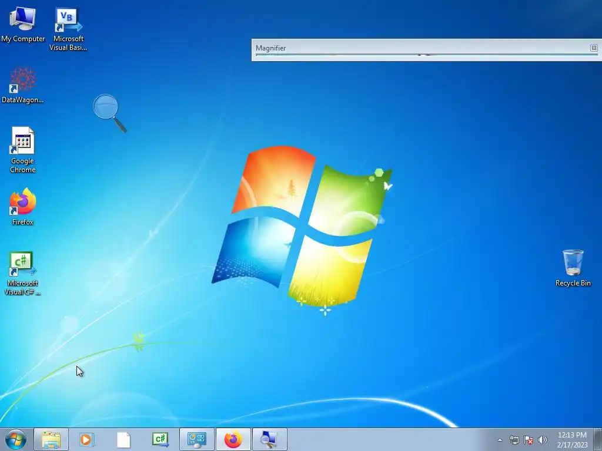Click the Show desktop strip
Screen dimensions: 602x451
[598, 439]
